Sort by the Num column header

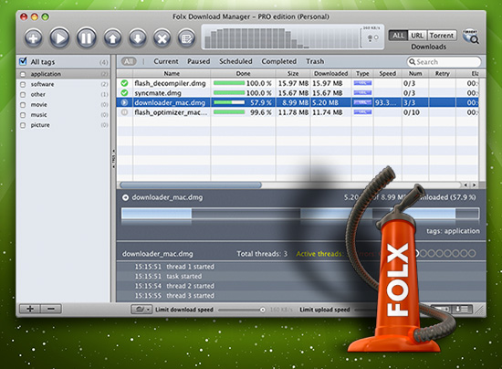(x=415, y=73)
